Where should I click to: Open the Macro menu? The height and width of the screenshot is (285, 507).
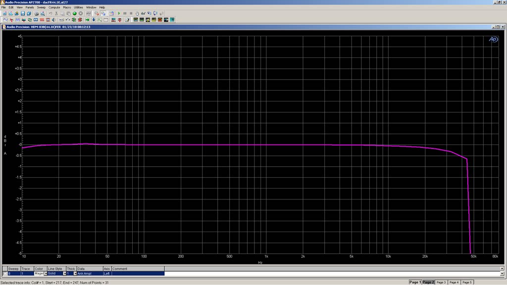(67, 7)
